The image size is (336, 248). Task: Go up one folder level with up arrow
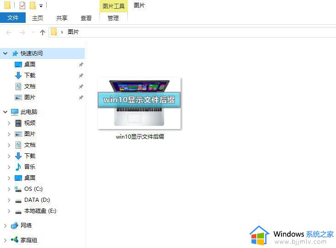click(x=43, y=32)
